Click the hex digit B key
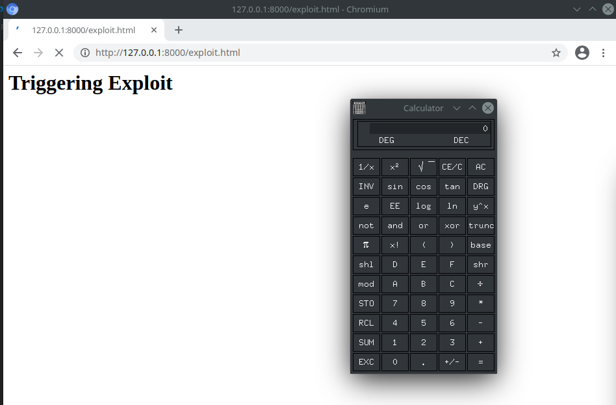 click(x=424, y=284)
